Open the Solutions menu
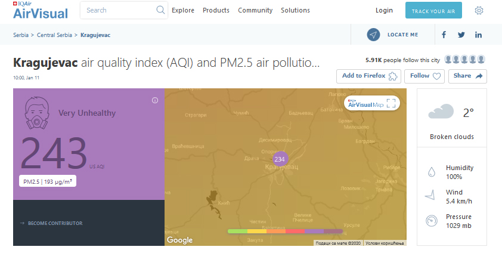 pos(295,10)
